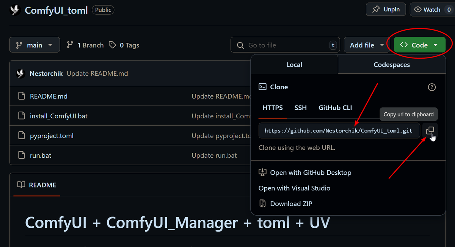Screen dimensions: 455x247
Task: Expand the main branch dropdown
Action: [x=35, y=45]
